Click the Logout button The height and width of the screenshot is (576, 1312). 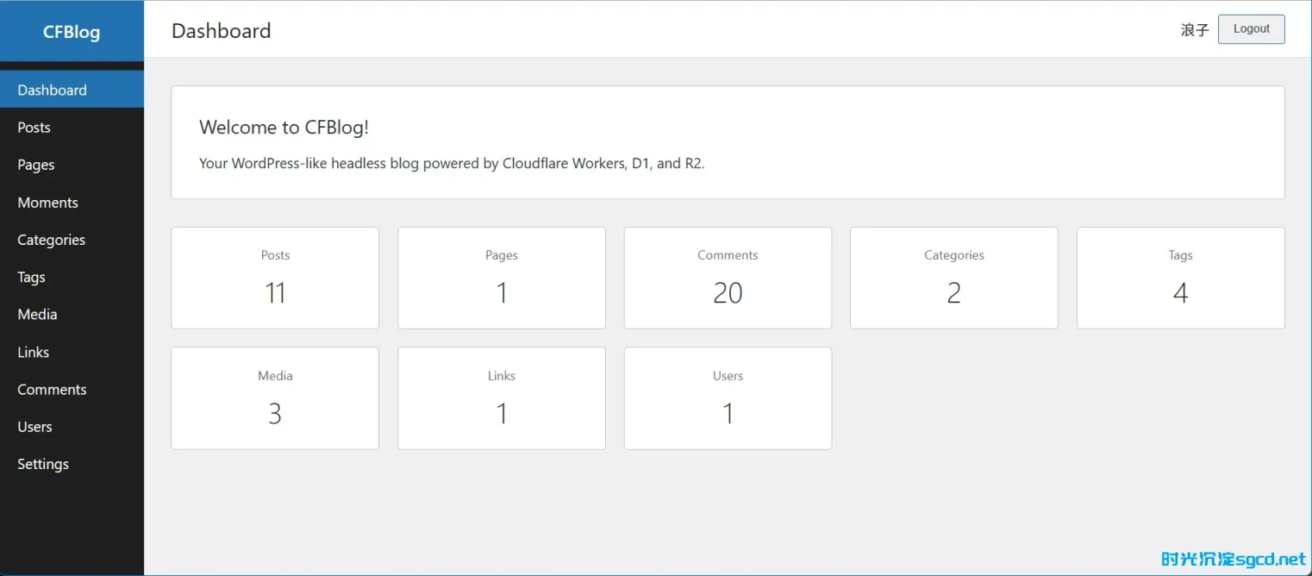point(1251,29)
